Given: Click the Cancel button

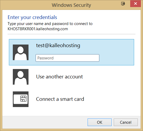Looking at the screenshot, I should (126, 122).
